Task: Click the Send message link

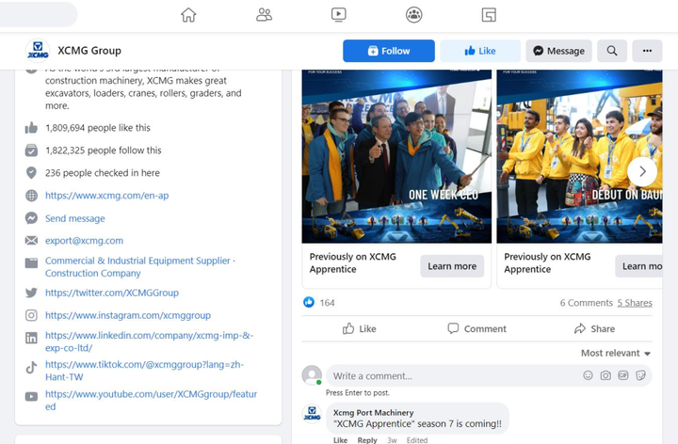Action: pos(75,218)
